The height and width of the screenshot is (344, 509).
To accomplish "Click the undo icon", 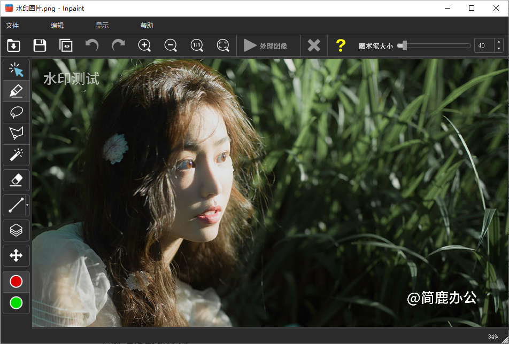I will (x=91, y=45).
